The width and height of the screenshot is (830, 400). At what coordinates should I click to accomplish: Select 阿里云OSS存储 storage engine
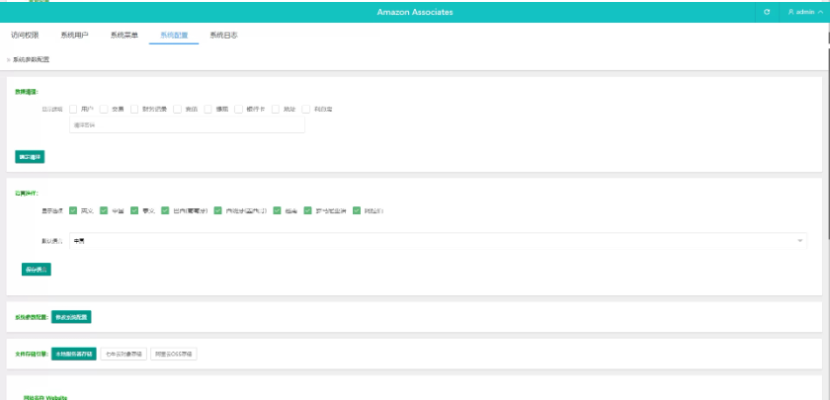(174, 354)
